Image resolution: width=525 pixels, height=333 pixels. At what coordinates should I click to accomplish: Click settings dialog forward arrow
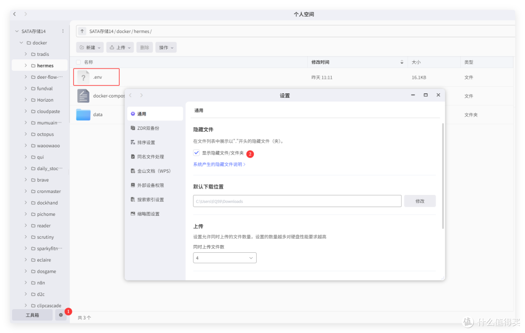pyautogui.click(x=141, y=95)
